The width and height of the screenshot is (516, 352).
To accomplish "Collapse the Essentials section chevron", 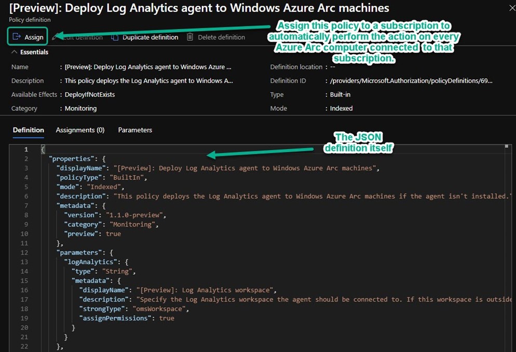I will [14, 52].
